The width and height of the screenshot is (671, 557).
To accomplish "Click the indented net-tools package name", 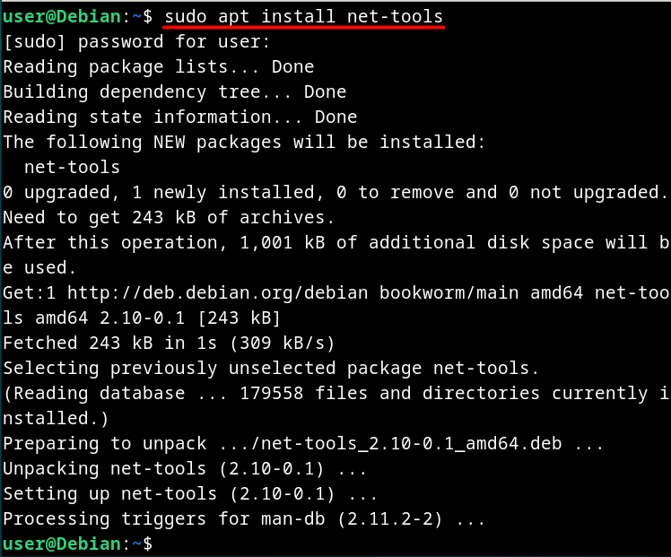I will (x=72, y=167).
